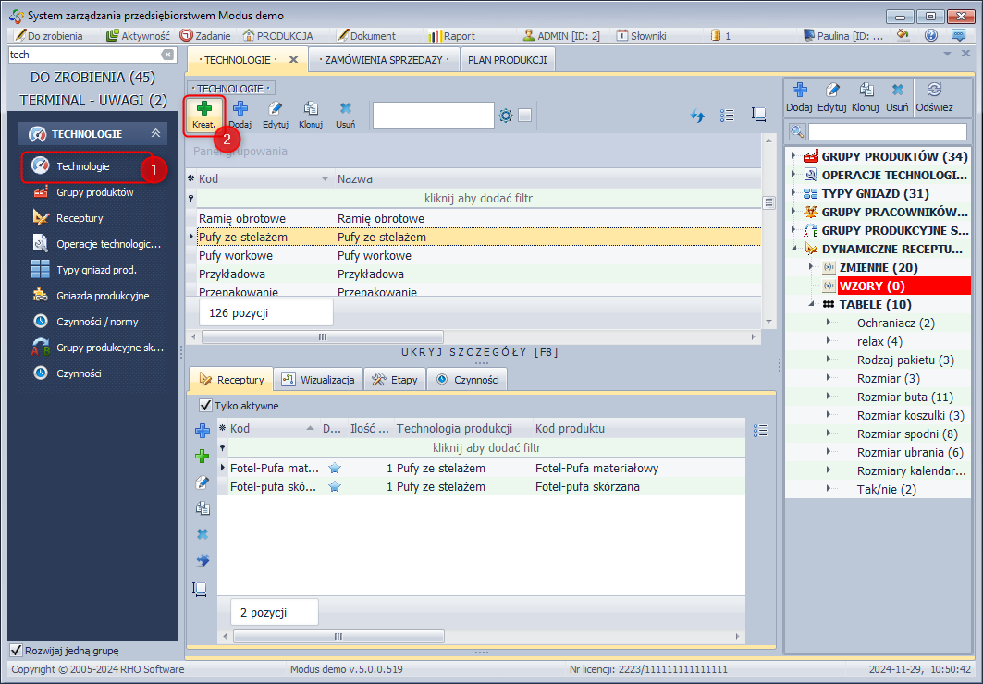Expand GRUPY PRODUKTÓW tree node
Screen dimensions: 983x684
pyautogui.click(x=793, y=156)
